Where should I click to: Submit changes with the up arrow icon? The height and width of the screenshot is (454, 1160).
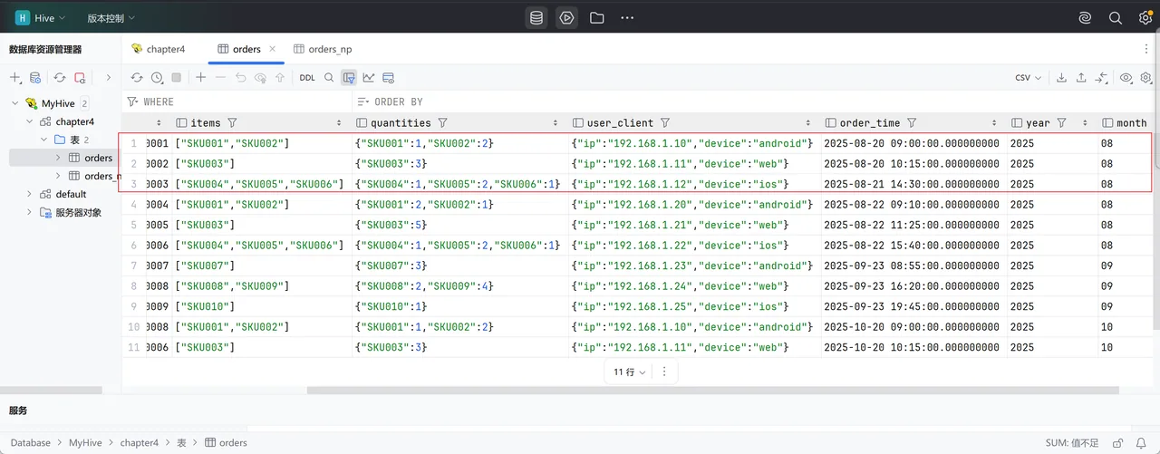pos(280,78)
